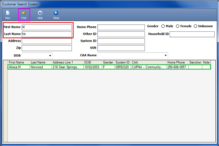Sort results by Last Name column header
The image size is (219, 146).
coord(41,62)
